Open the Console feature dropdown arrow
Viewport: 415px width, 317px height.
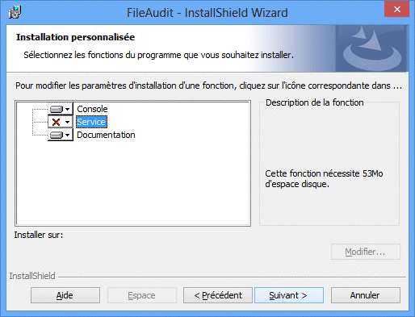point(68,109)
